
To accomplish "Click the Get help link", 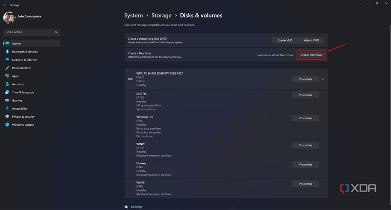I will point(136,207).
